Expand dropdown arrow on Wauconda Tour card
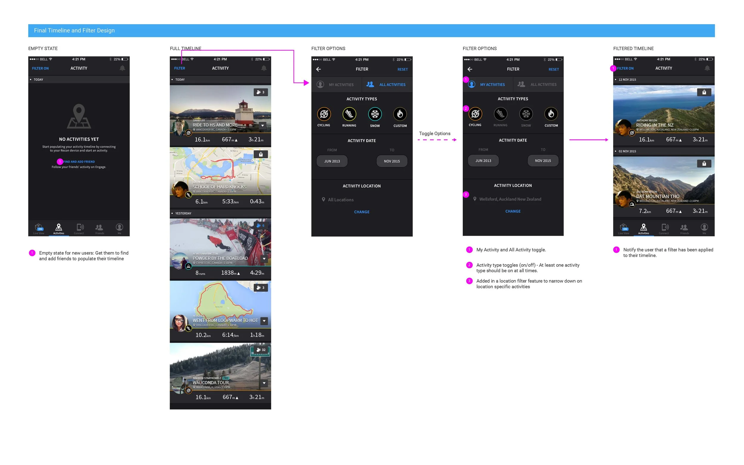 click(x=264, y=383)
